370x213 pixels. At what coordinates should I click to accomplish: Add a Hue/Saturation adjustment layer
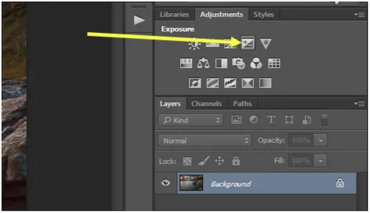(186, 64)
